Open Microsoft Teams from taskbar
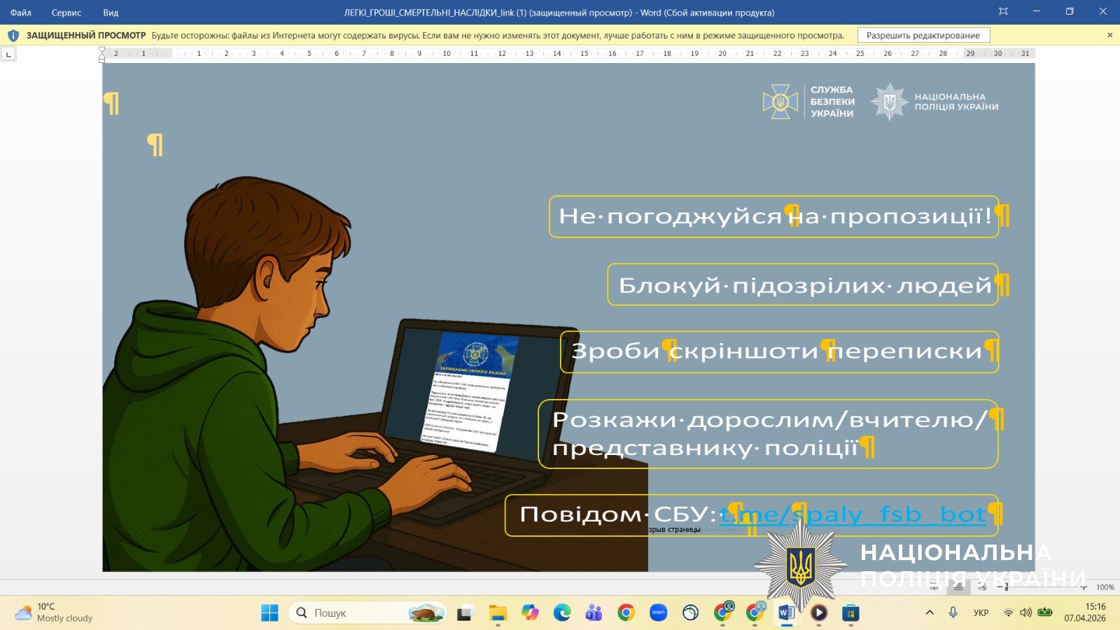The width and height of the screenshot is (1120, 630). [594, 613]
